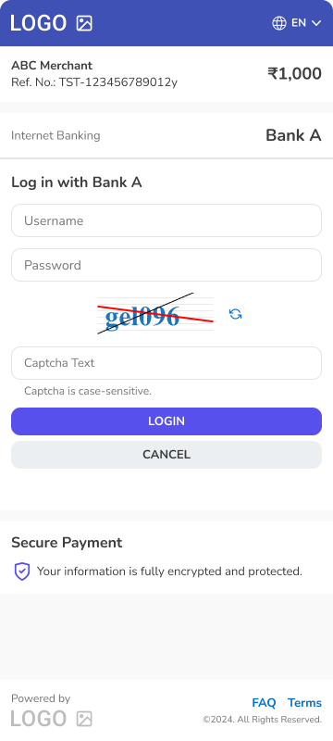Screen dimensions: 333x741
Task: Open the EN language selector
Action: (297, 23)
